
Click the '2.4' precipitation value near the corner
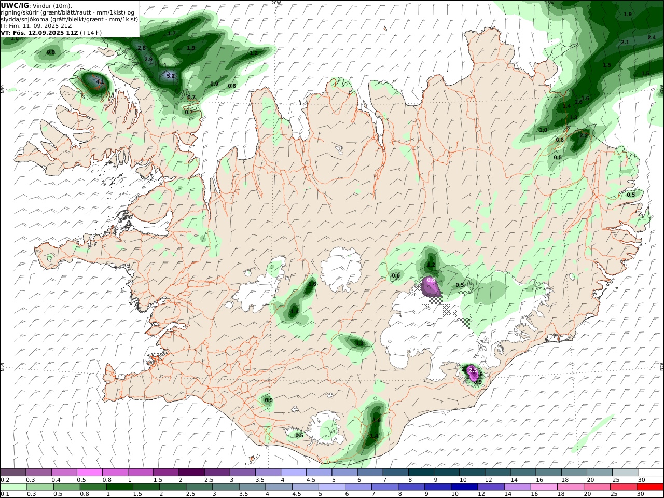click(x=652, y=37)
